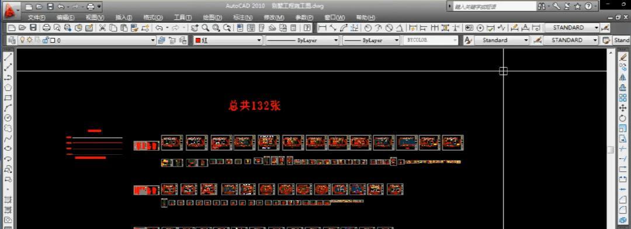The height and width of the screenshot is (229, 631).
Task: Expand the layer 0 dropdown list
Action: (153, 40)
